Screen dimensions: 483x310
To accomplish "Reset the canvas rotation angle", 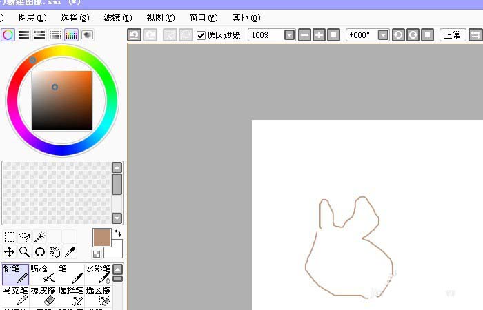I will 427,35.
